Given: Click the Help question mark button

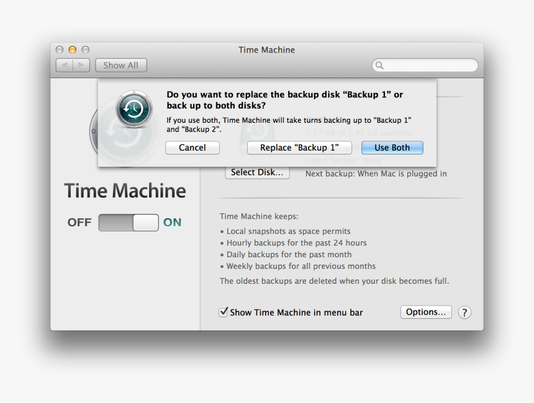Looking at the screenshot, I should 464,312.
